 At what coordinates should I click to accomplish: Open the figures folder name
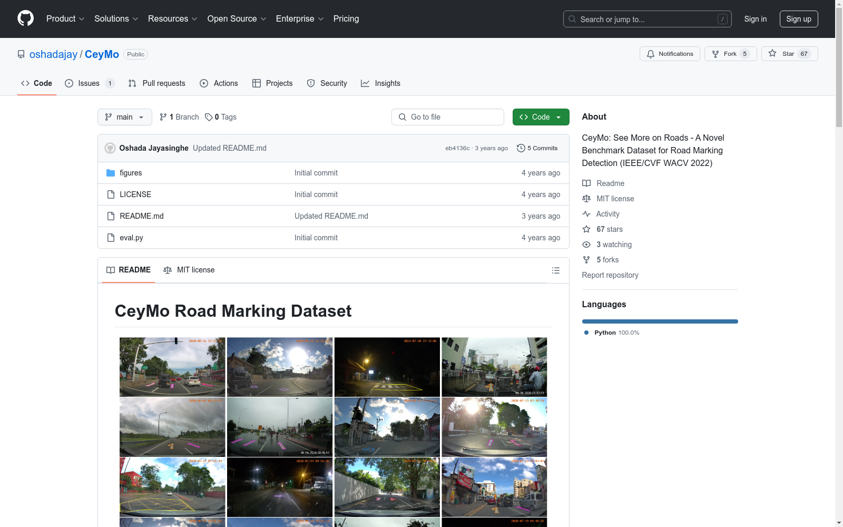point(131,173)
